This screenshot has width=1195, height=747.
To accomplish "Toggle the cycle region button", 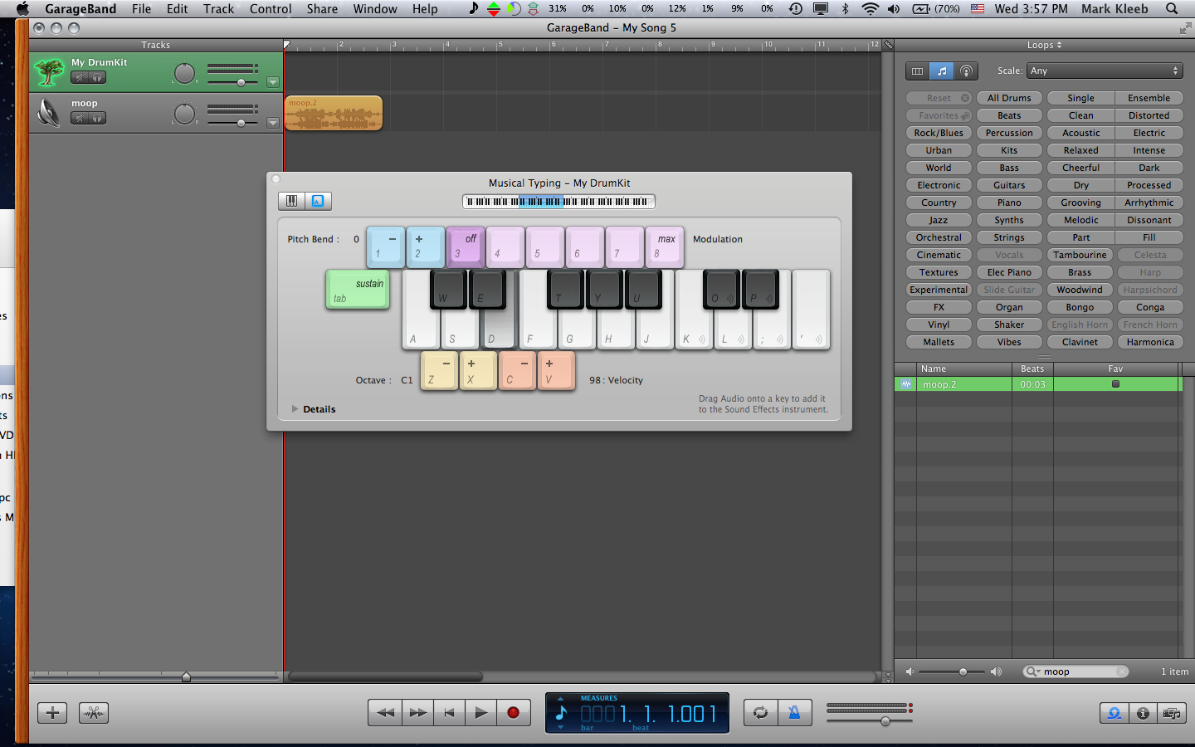I will click(x=760, y=712).
